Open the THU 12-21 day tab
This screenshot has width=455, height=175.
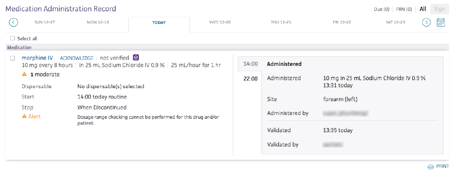tap(281, 22)
